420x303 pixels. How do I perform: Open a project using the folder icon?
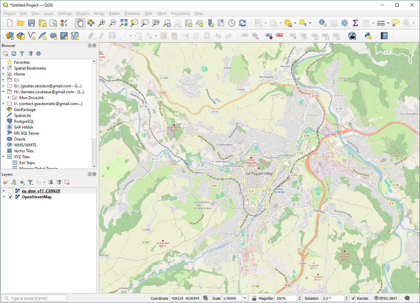click(x=20, y=23)
